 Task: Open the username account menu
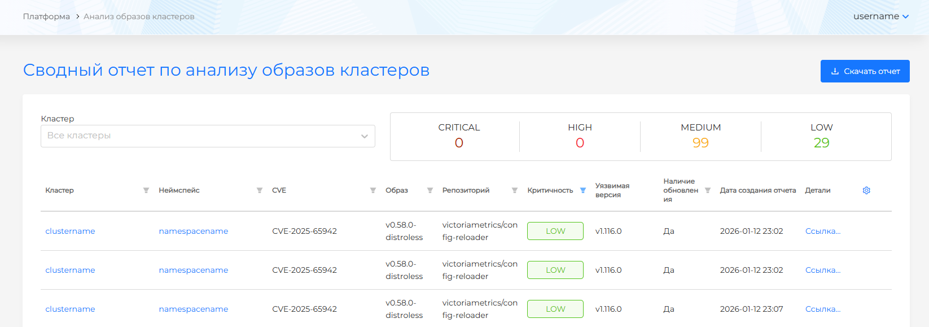pyautogui.click(x=881, y=16)
